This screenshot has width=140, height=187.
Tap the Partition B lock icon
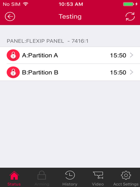pyautogui.click(x=13, y=72)
